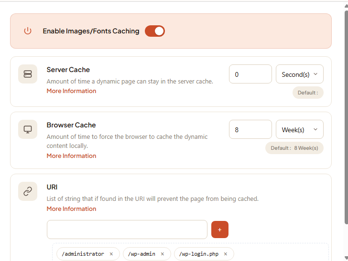This screenshot has height=261, width=348.
Task: Click the Browser Cache monitor icon
Action: [x=28, y=129]
